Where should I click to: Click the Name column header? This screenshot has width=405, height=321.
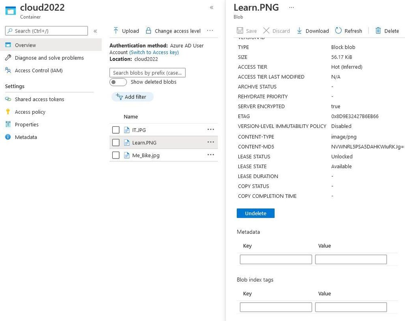[x=131, y=117]
